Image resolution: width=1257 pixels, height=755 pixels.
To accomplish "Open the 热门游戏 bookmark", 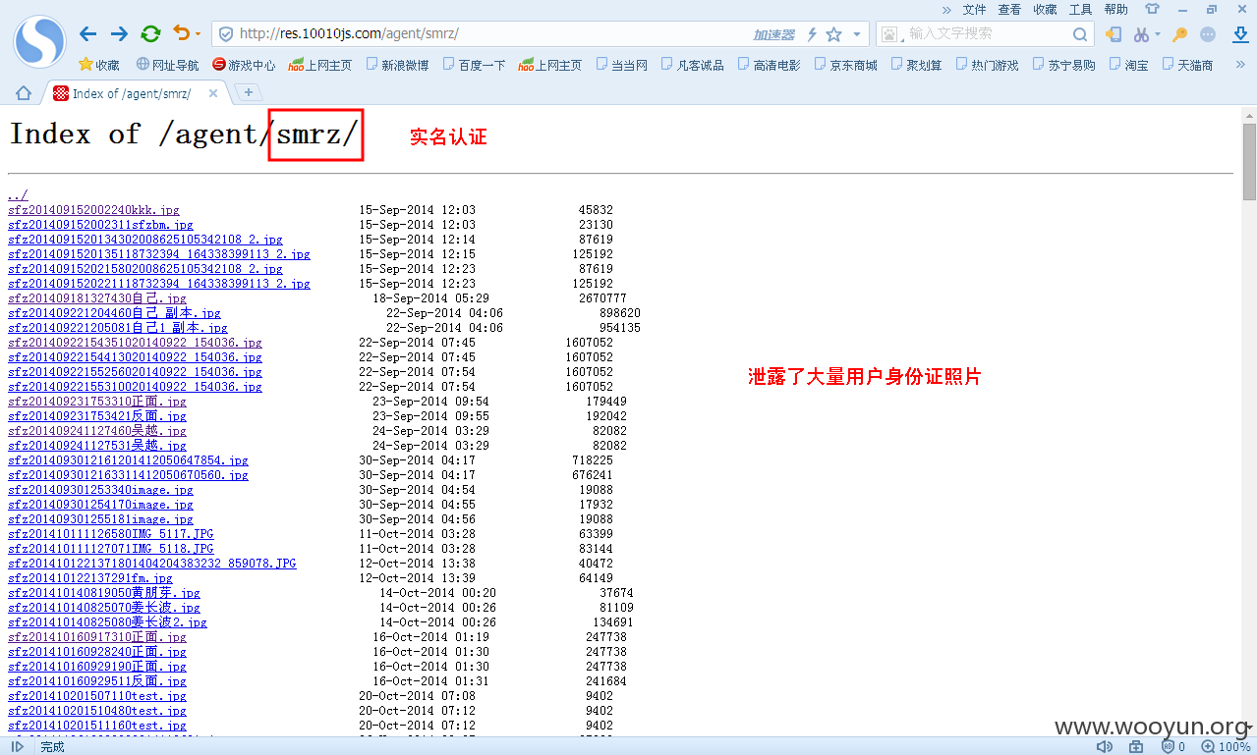I will [x=987, y=65].
